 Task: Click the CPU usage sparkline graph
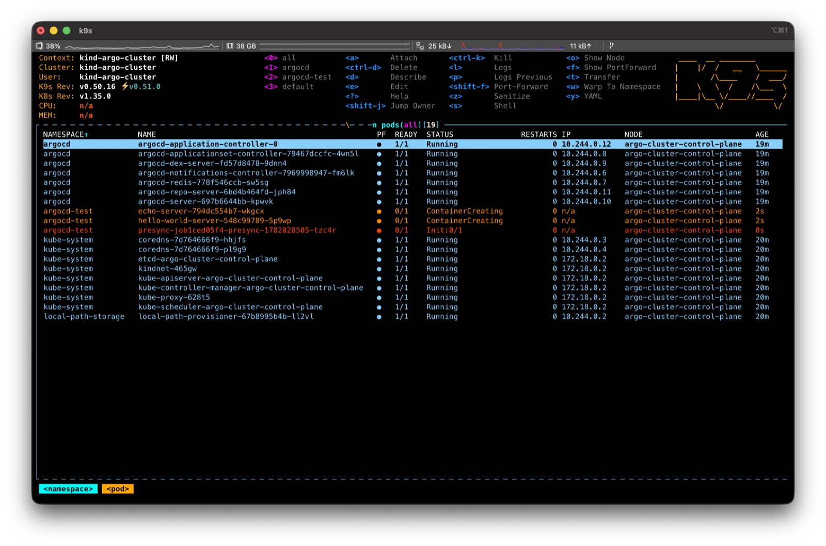click(142, 46)
